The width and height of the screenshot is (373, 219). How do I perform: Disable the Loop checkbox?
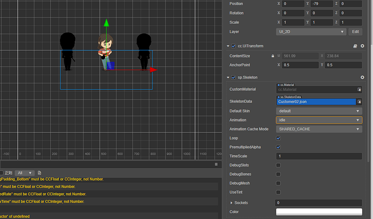(278, 138)
